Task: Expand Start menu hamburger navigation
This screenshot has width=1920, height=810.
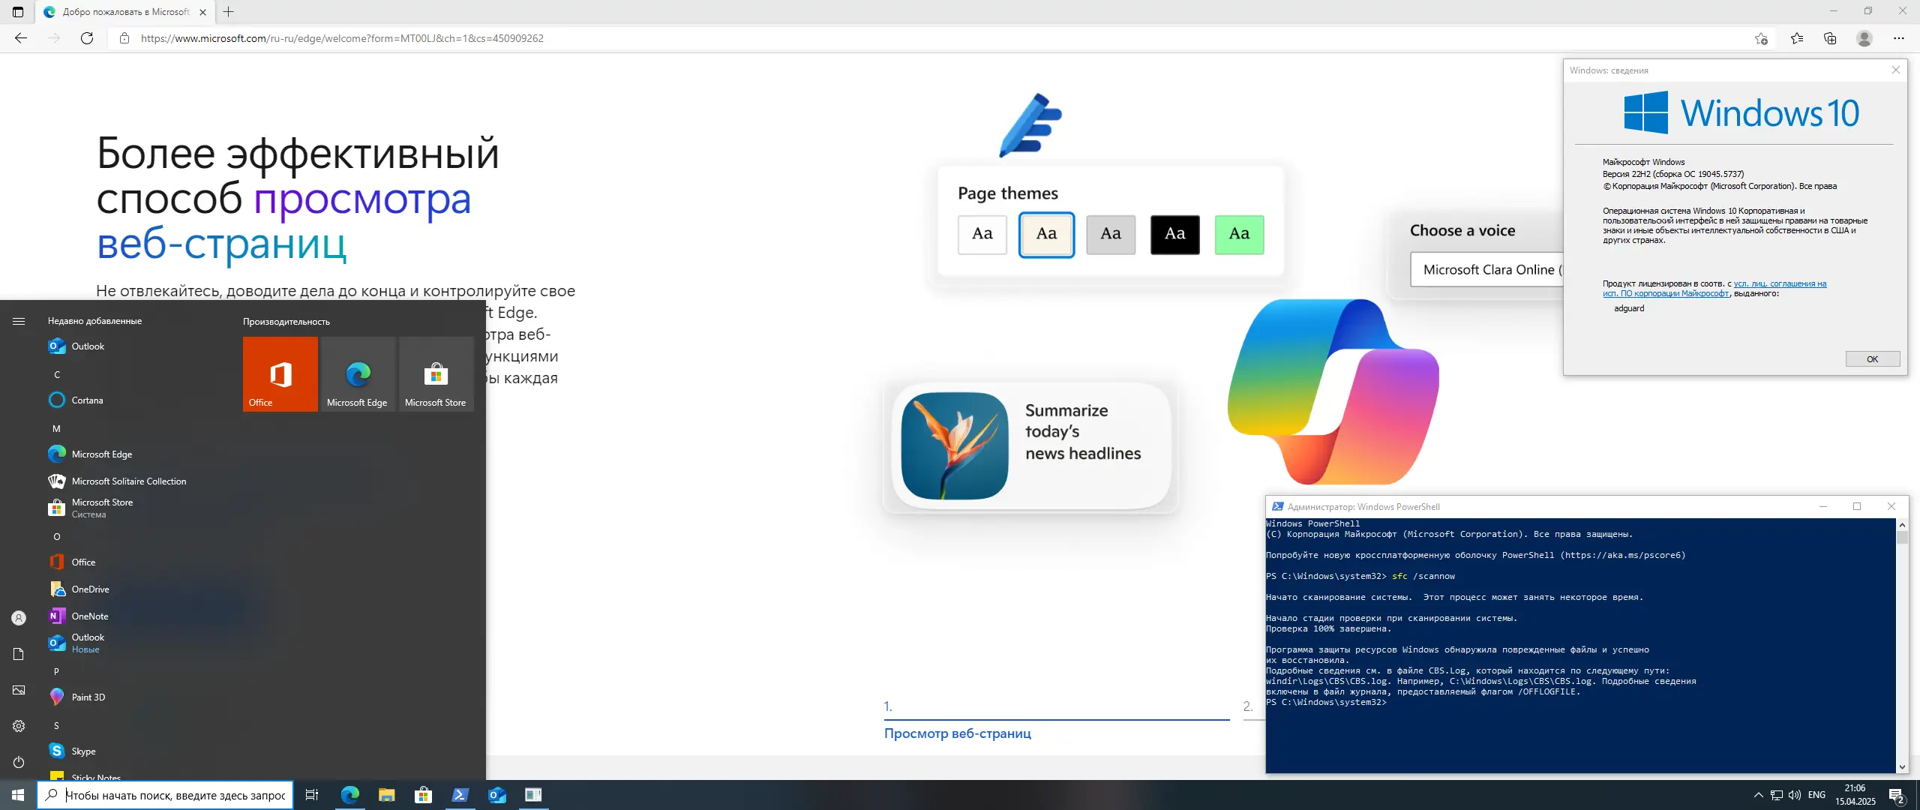Action: (19, 321)
